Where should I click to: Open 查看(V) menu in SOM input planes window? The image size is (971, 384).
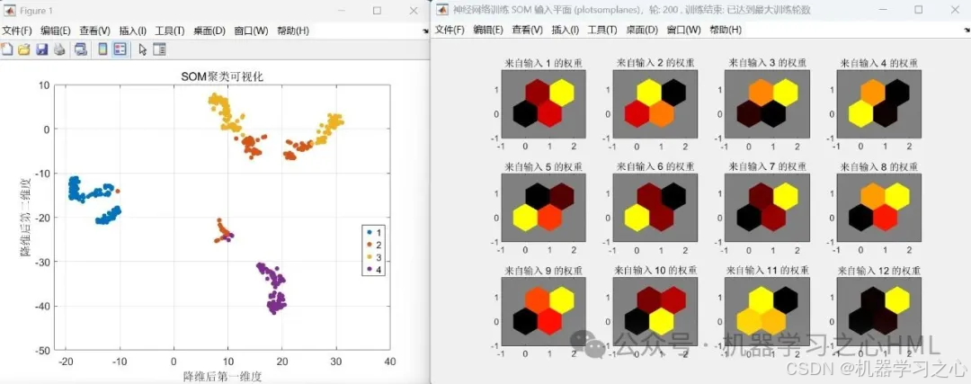(x=528, y=30)
